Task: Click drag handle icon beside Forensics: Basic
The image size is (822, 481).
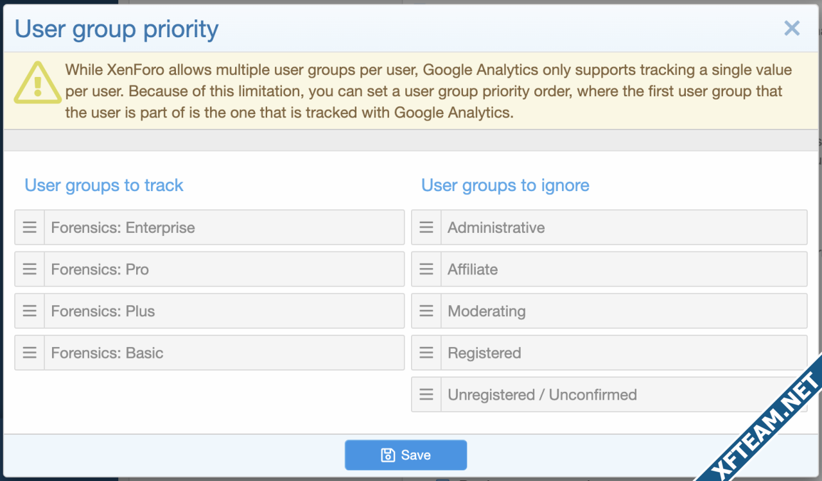Action: [x=30, y=352]
